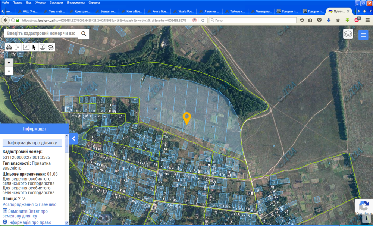This screenshot has height=226, width=373.
Task: Select the distance measurement tool
Action: (x=18, y=47)
